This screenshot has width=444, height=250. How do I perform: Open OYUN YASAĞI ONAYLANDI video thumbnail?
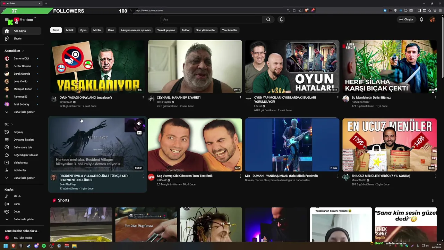pos(97,66)
